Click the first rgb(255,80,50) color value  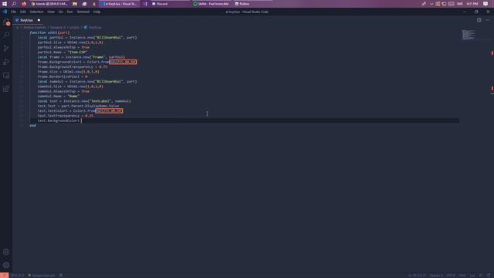coord(123,62)
